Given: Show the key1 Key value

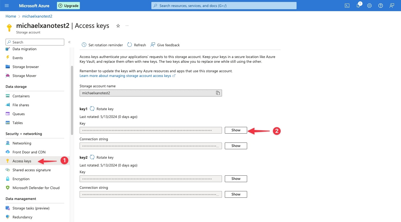Looking at the screenshot, I should 236,130.
